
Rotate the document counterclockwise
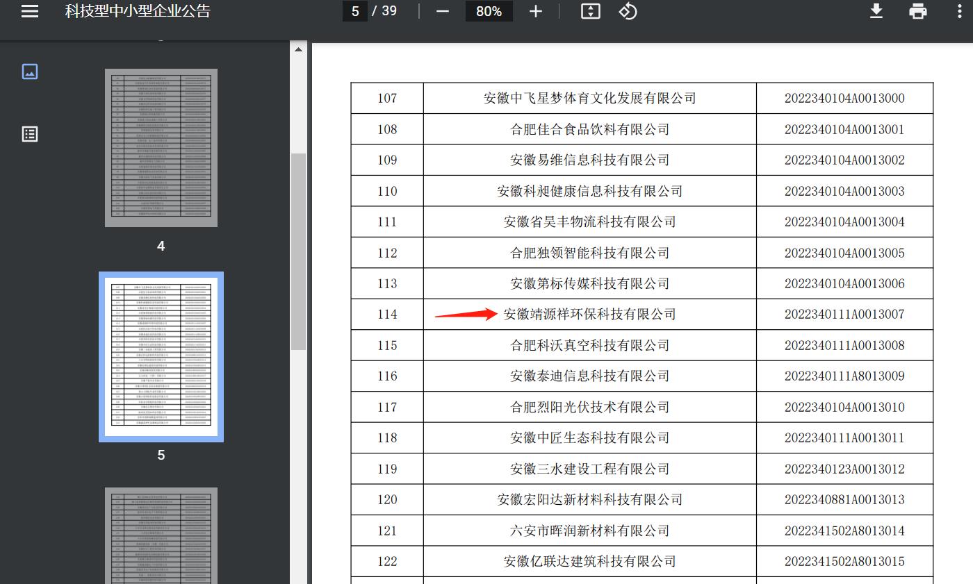click(628, 11)
